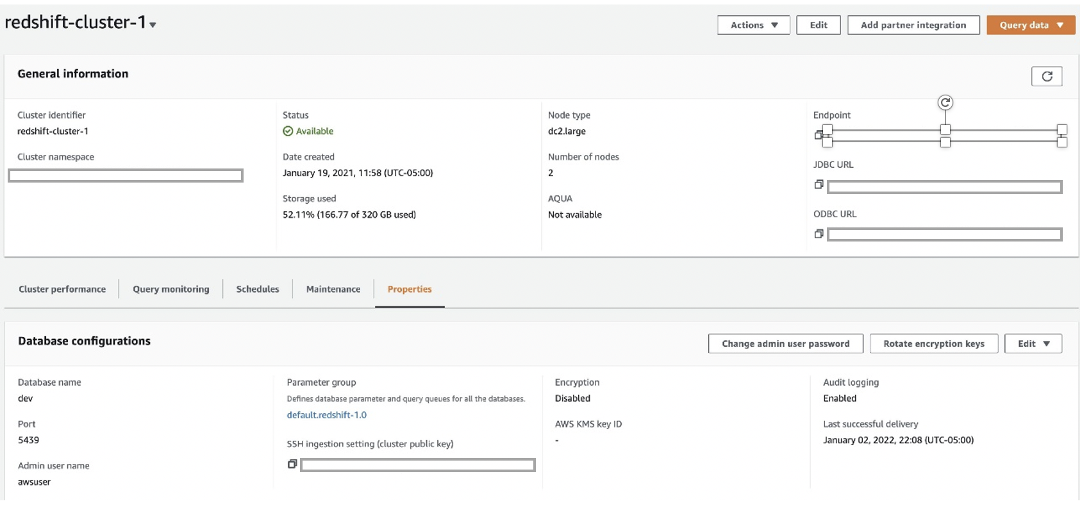
Task: Click the Encryption value Disabled
Action: (x=572, y=398)
